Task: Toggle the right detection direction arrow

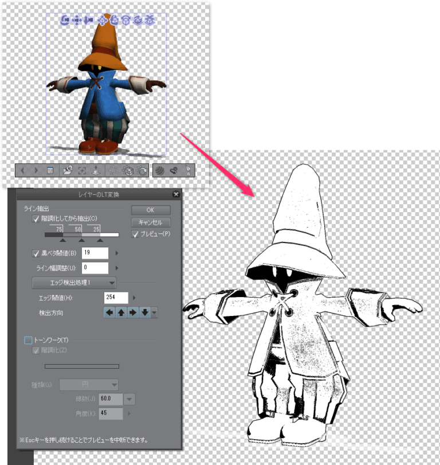Action: click(133, 312)
